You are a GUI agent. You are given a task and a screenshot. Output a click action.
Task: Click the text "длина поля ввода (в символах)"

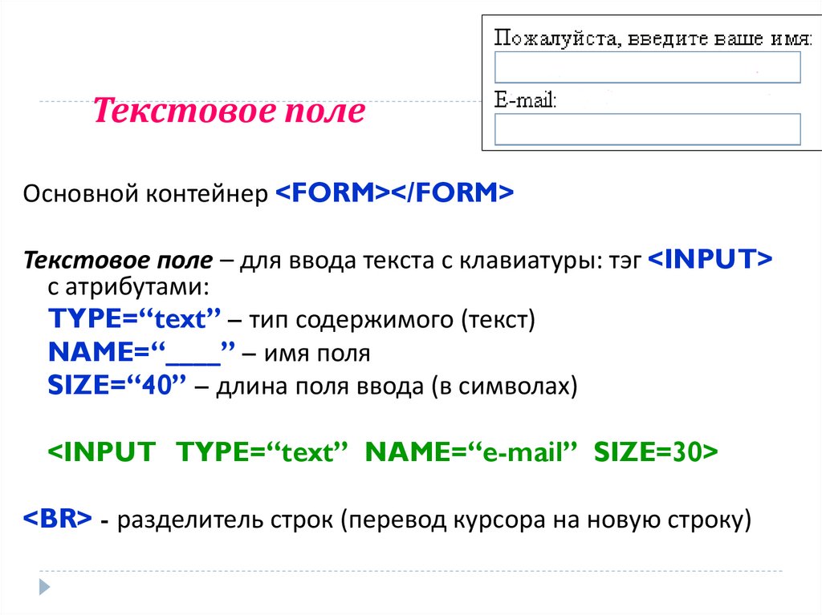click(x=397, y=386)
